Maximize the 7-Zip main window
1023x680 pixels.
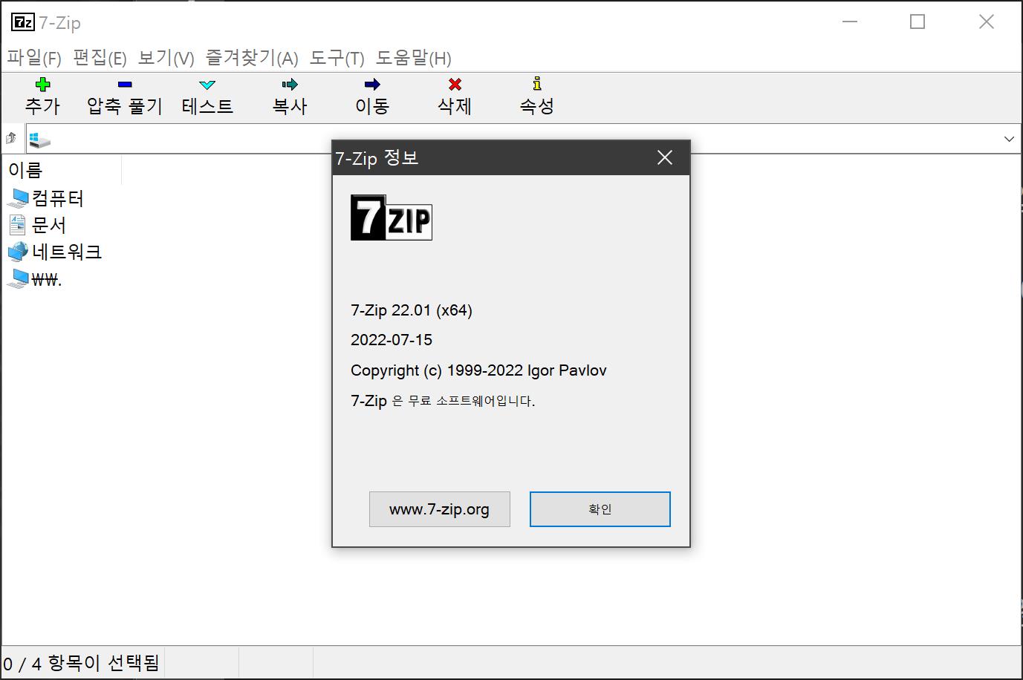918,22
